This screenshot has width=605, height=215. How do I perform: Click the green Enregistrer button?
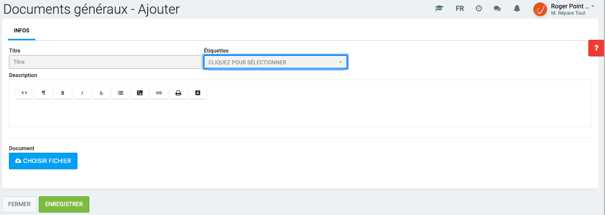point(64,204)
